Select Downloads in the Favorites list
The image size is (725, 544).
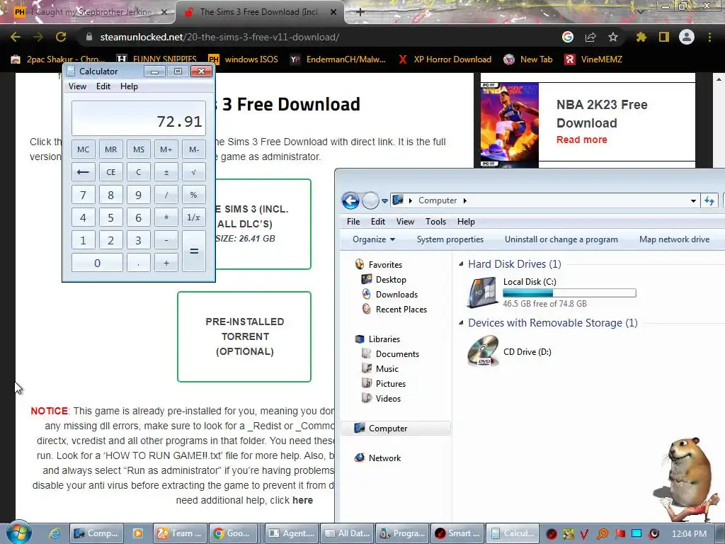tap(396, 295)
